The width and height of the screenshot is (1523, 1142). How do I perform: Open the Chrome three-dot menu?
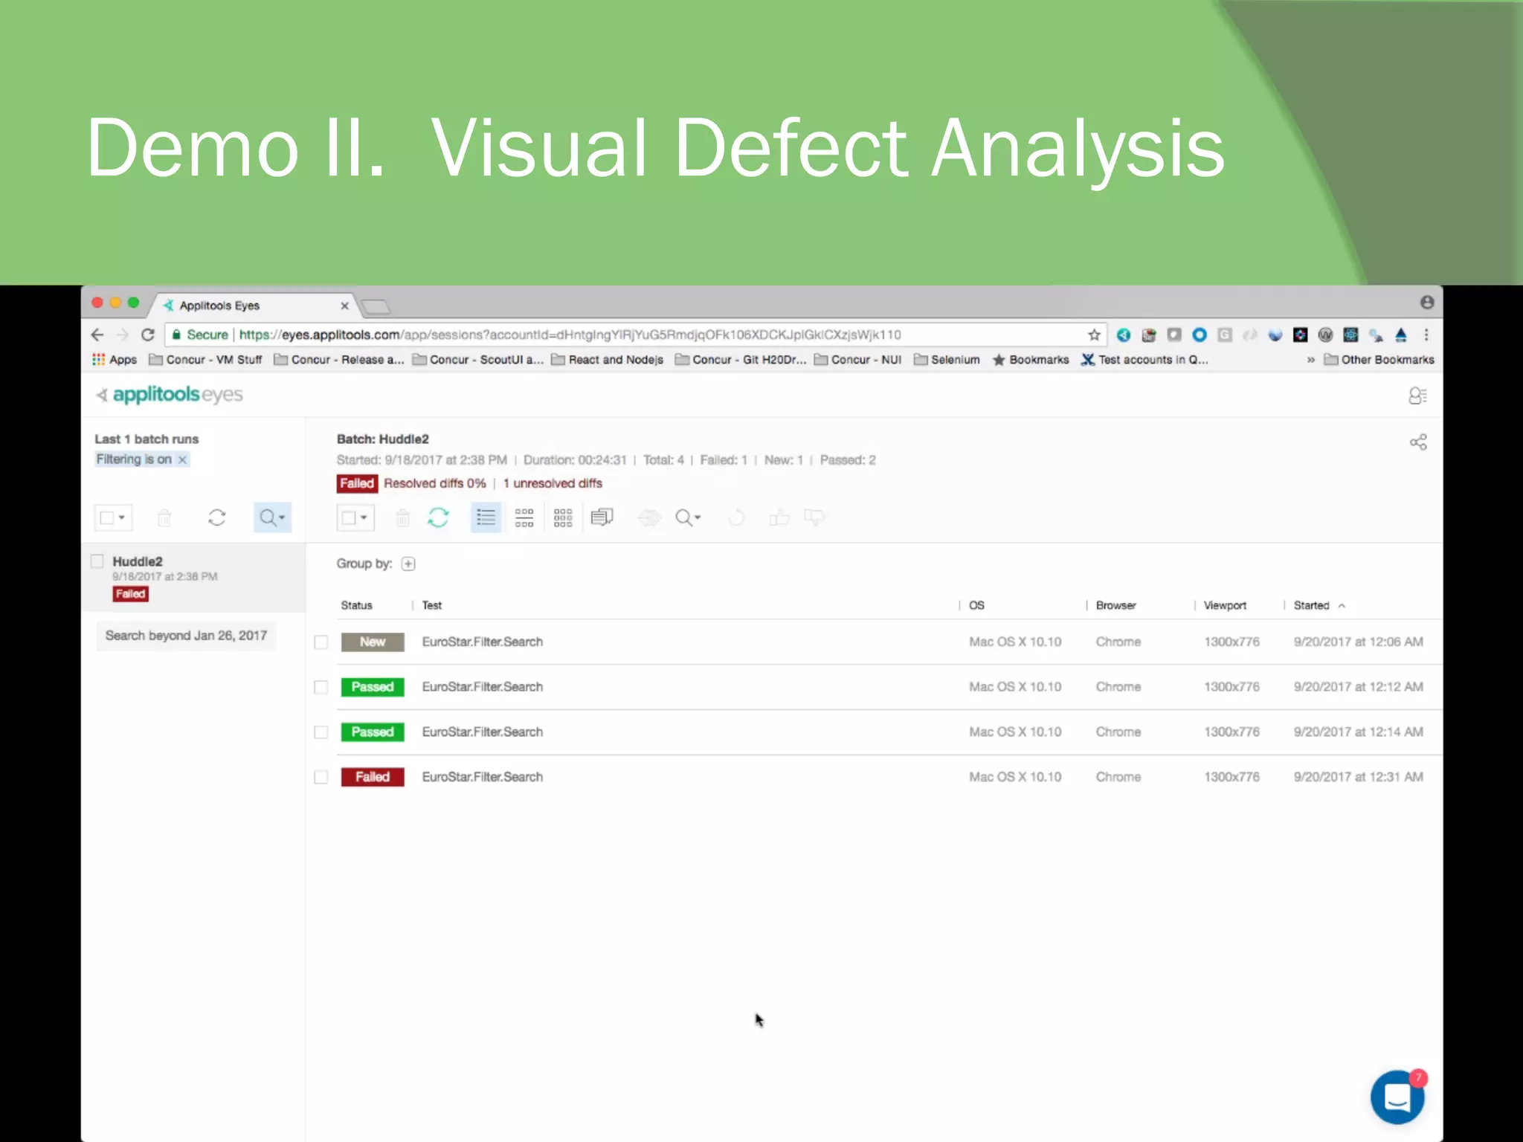pos(1426,335)
